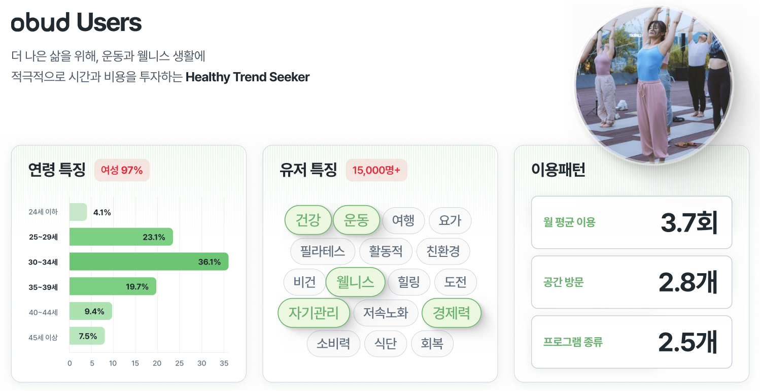Screen dimensions: 760x391
Task: Click the circular yoga class photo
Action: click(x=654, y=84)
